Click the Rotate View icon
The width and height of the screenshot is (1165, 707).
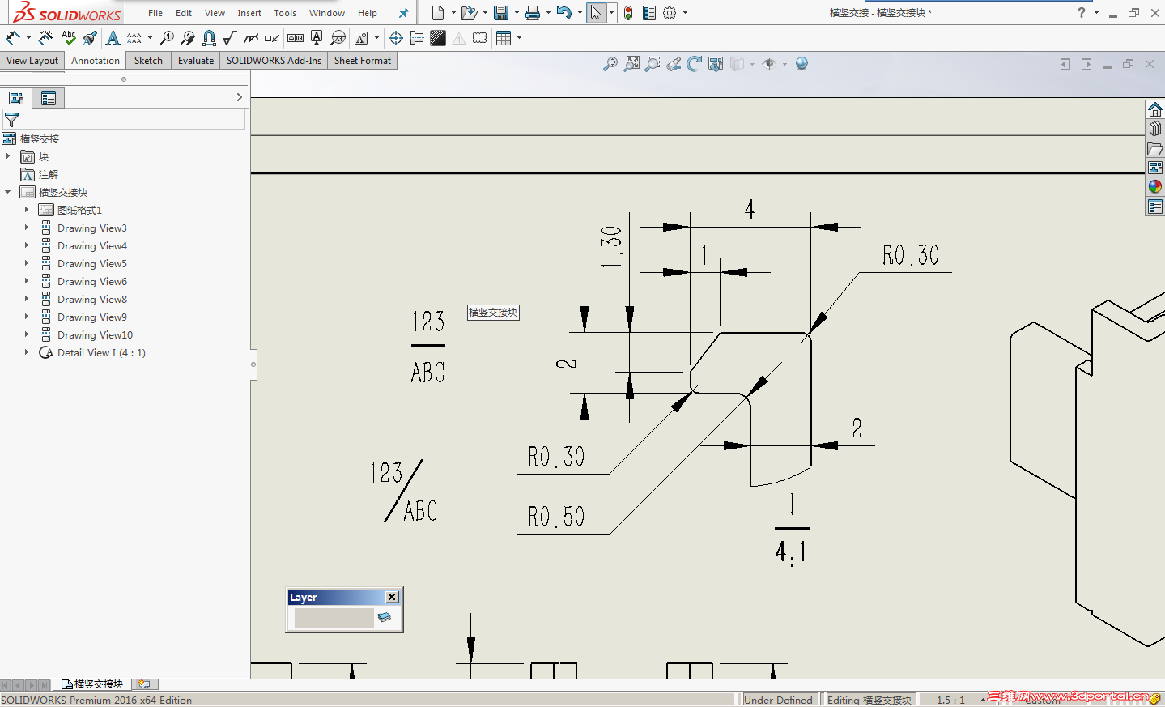tap(695, 64)
